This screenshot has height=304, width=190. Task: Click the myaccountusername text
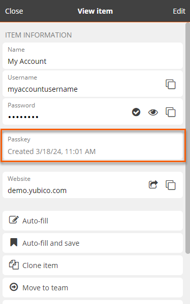click(x=43, y=89)
